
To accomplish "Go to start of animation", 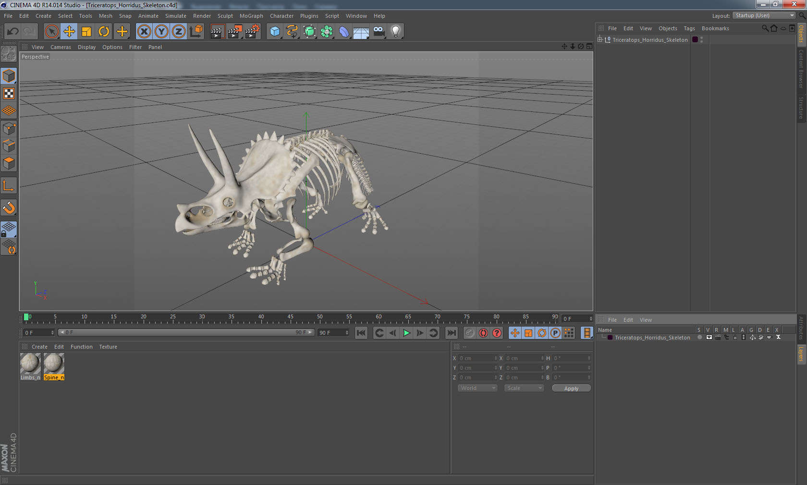I will coord(361,333).
